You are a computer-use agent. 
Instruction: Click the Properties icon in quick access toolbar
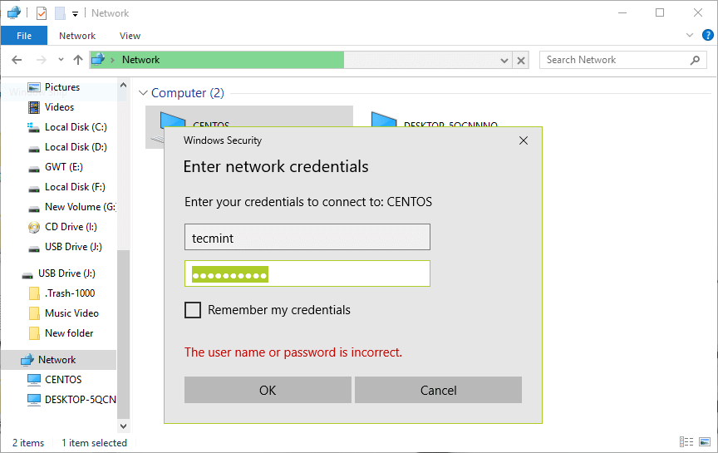[42, 13]
